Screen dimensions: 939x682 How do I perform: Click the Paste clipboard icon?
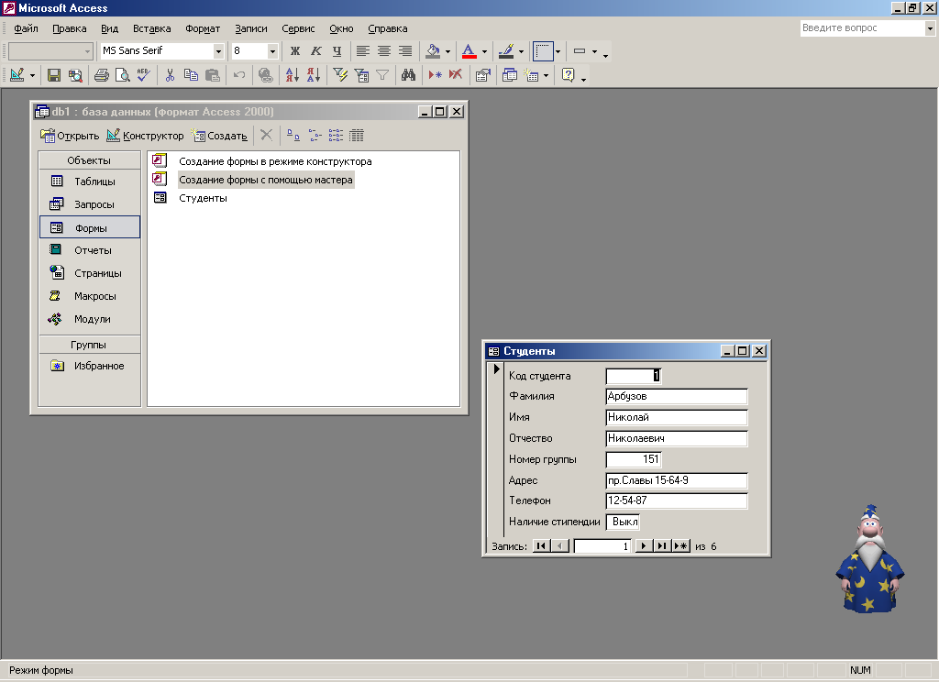click(212, 75)
